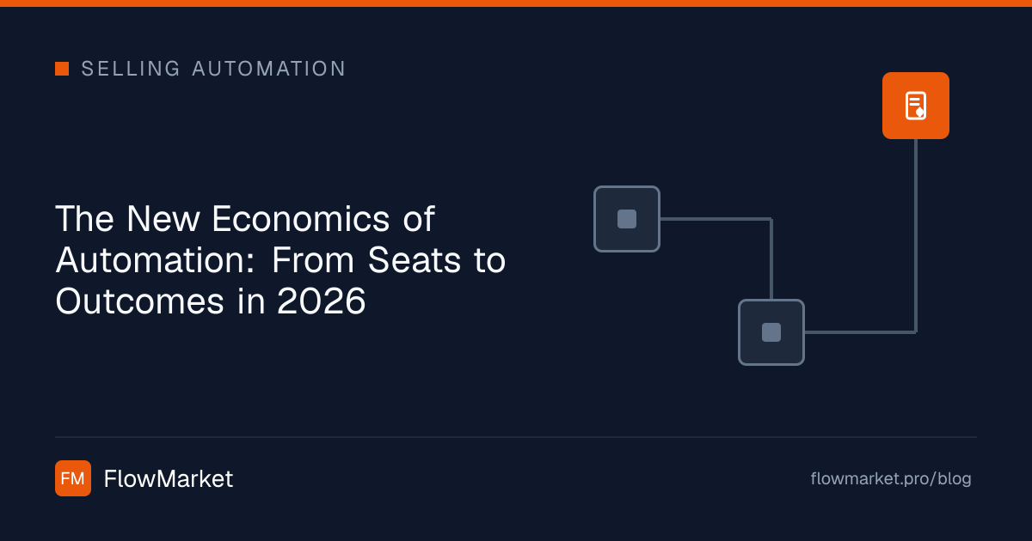Image resolution: width=1032 pixels, height=541 pixels.
Task: Open the FlowMarket brand name
Action: 169,478
